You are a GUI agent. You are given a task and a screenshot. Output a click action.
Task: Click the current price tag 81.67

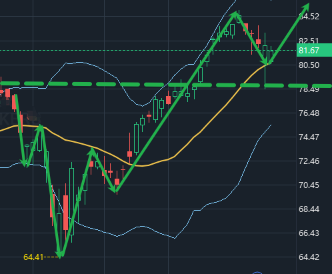(x=314, y=51)
